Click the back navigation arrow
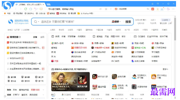The width and height of the screenshot is (180, 100). pyautogui.click(x=16, y=9)
